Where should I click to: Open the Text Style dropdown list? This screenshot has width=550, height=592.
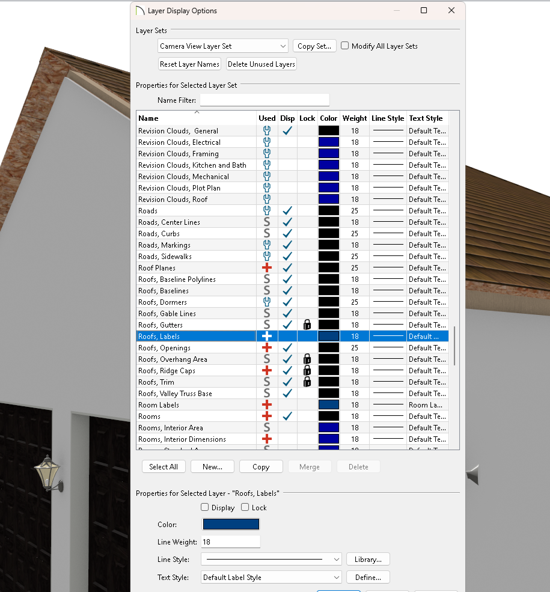[x=272, y=578]
